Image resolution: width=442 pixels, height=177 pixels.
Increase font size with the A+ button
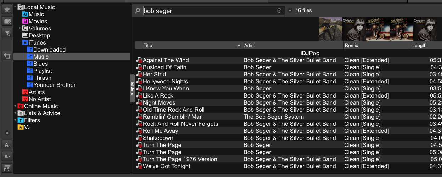[x=7, y=156]
